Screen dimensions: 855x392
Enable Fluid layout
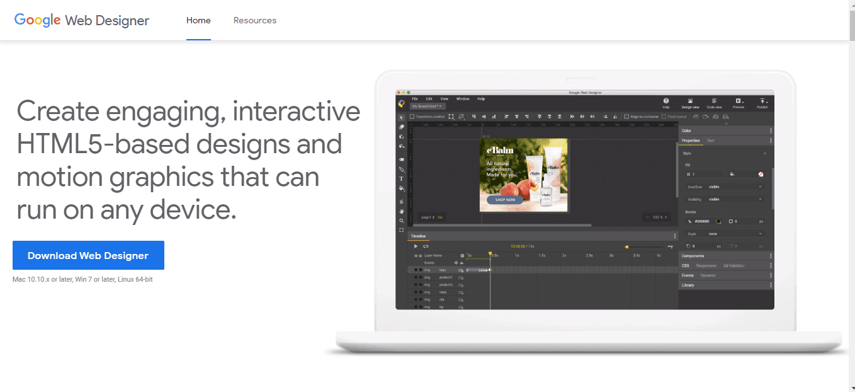[664, 116]
